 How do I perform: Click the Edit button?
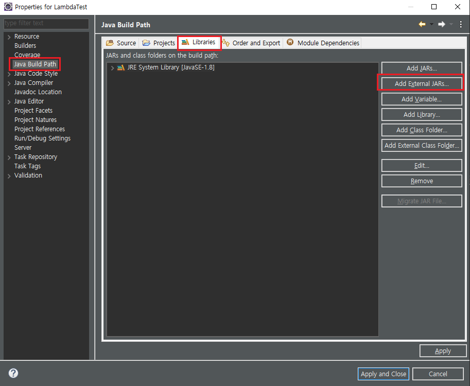coord(422,165)
